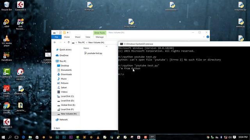The image size is (250, 140).
Task: Select Network in navigation pane
Action: pos(62,120)
